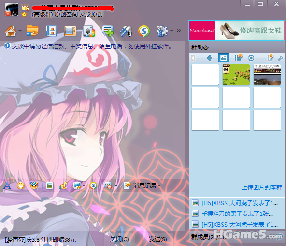The width and height of the screenshot is (286, 246).
Task: Open the group settings gear icon
Action: 162,31
